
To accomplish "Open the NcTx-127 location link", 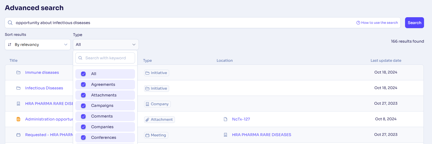I will tap(241, 119).
